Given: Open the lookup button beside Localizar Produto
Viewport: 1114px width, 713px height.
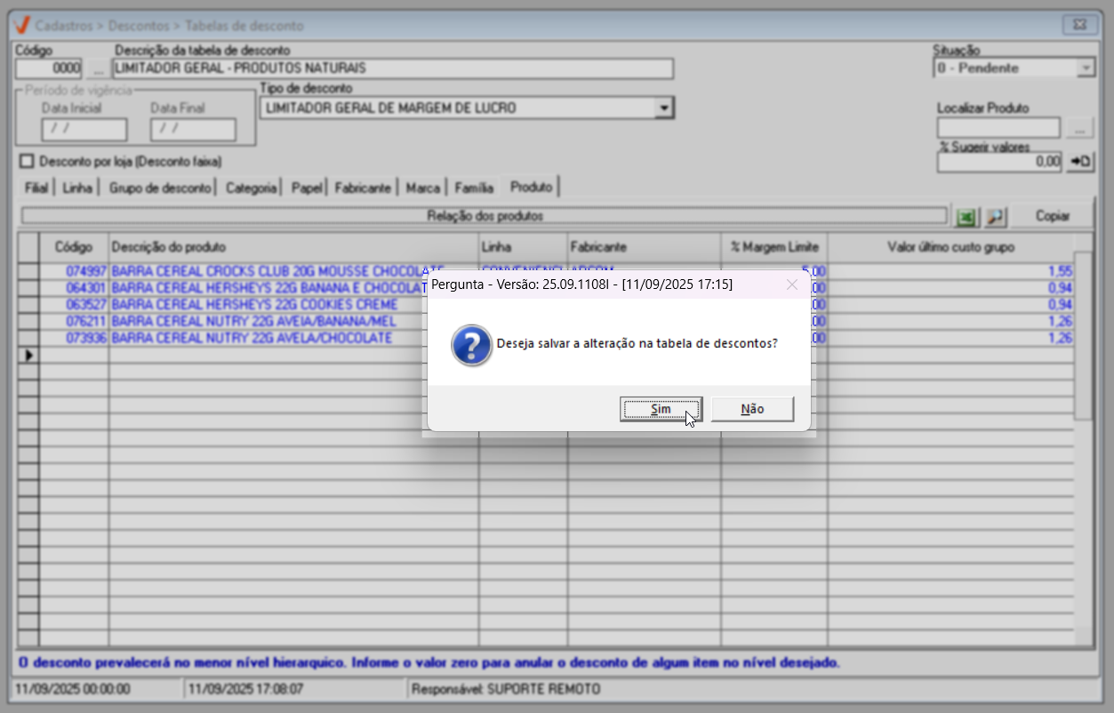Looking at the screenshot, I should tap(1079, 129).
